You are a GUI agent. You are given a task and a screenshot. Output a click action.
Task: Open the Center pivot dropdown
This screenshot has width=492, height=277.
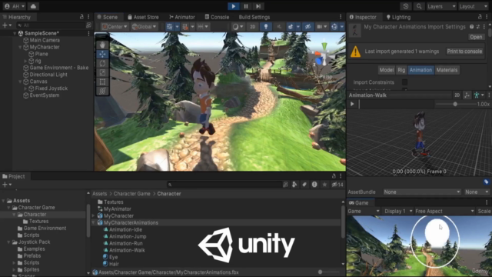(x=115, y=27)
